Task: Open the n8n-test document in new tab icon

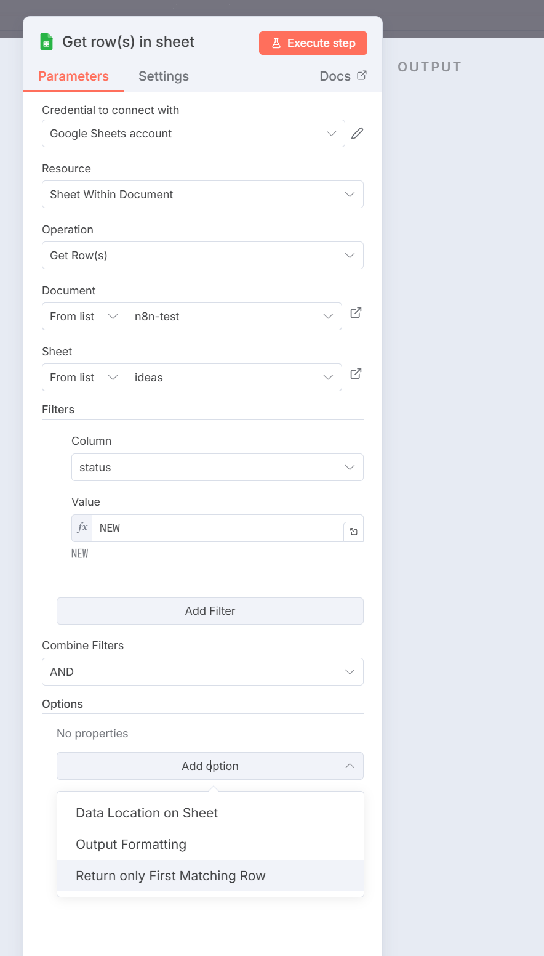Action: [356, 313]
